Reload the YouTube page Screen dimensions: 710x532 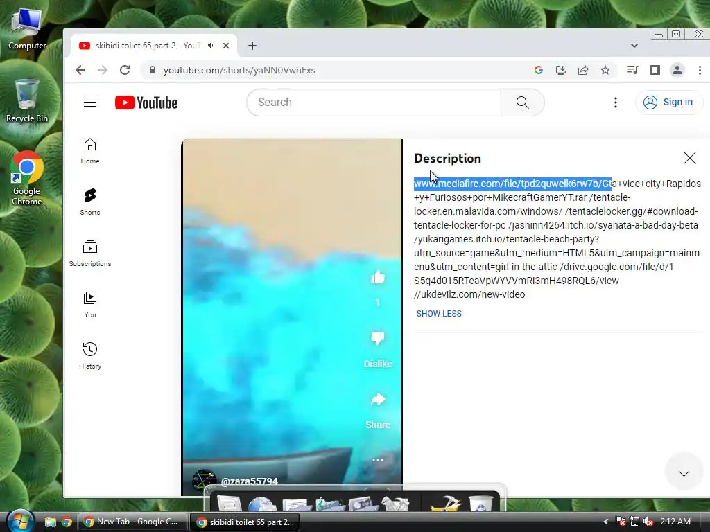125,70
